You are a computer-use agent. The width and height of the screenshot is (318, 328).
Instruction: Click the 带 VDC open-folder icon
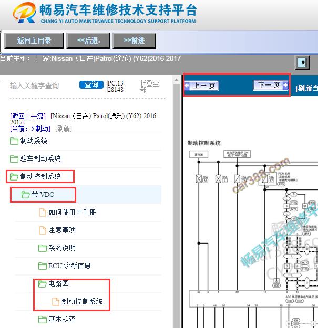(x=26, y=195)
